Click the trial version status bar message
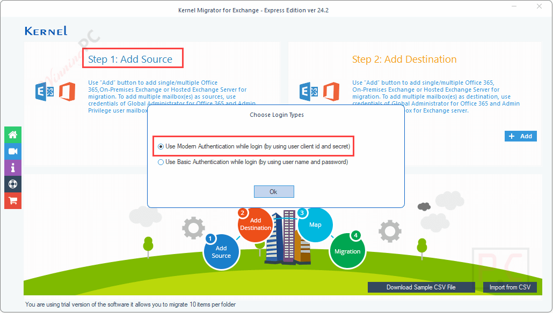 130,304
